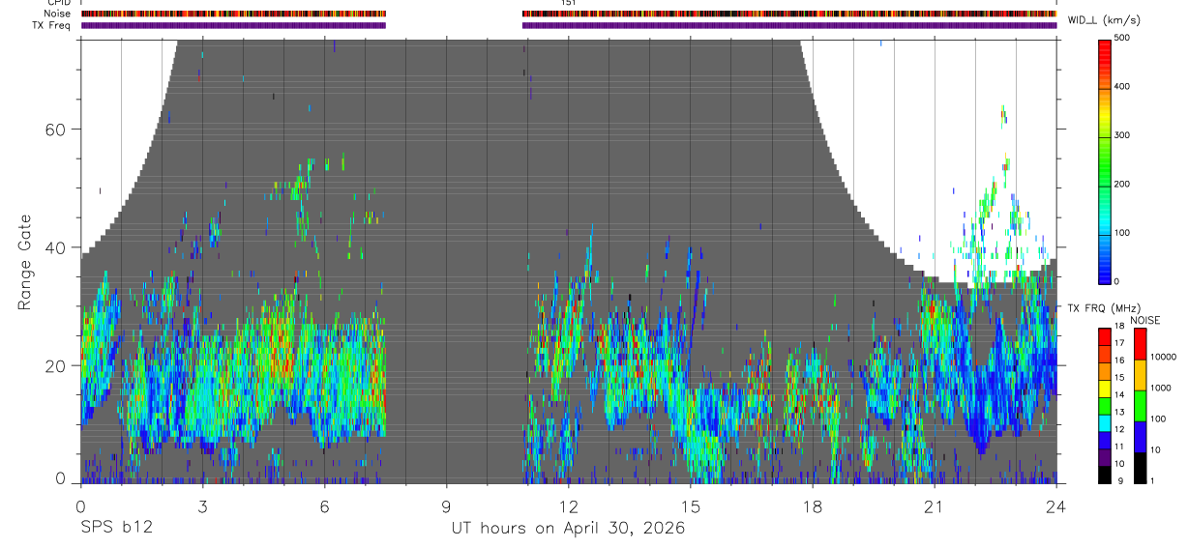
Task: Click the blue segment of the NOISE legend
Action: (x=1140, y=436)
